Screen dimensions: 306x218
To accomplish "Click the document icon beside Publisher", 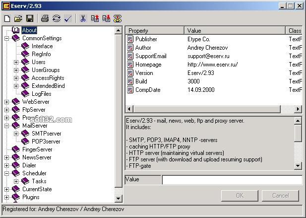I will click(x=130, y=39).
